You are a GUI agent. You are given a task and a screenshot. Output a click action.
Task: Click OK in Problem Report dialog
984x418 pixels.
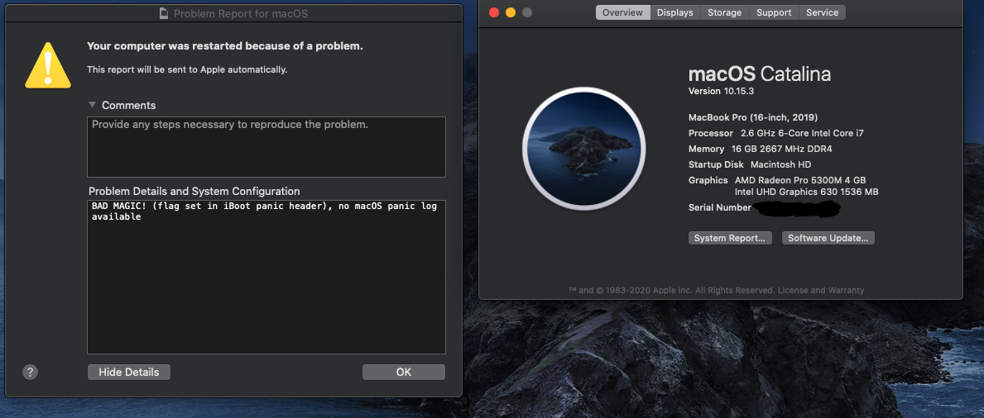[404, 372]
